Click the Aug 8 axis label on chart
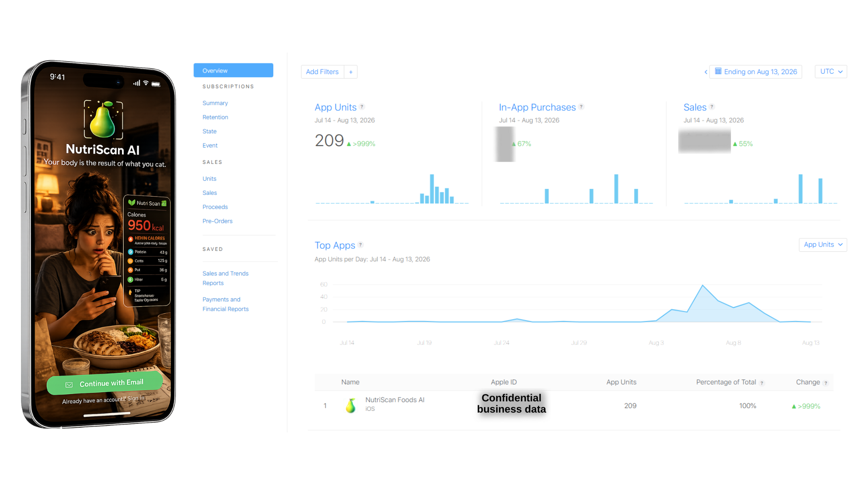This screenshot has width=862, height=485. [x=733, y=343]
